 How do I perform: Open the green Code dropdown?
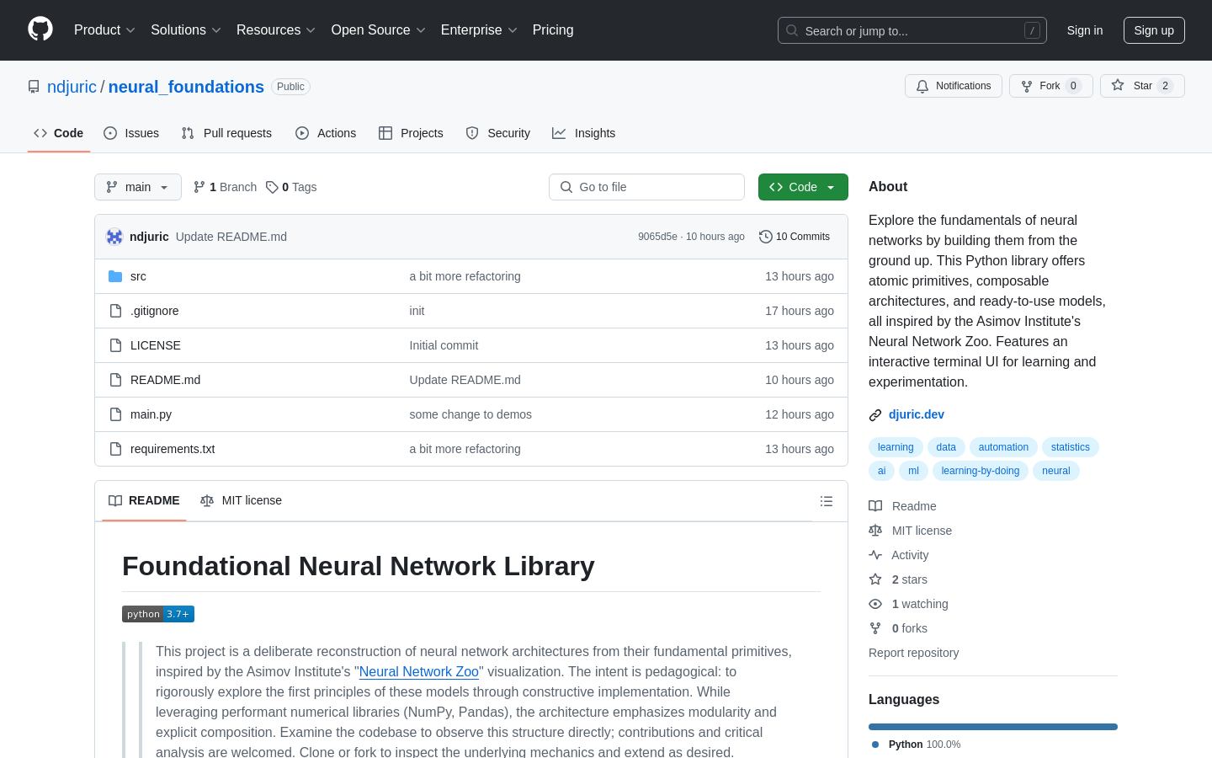(803, 187)
